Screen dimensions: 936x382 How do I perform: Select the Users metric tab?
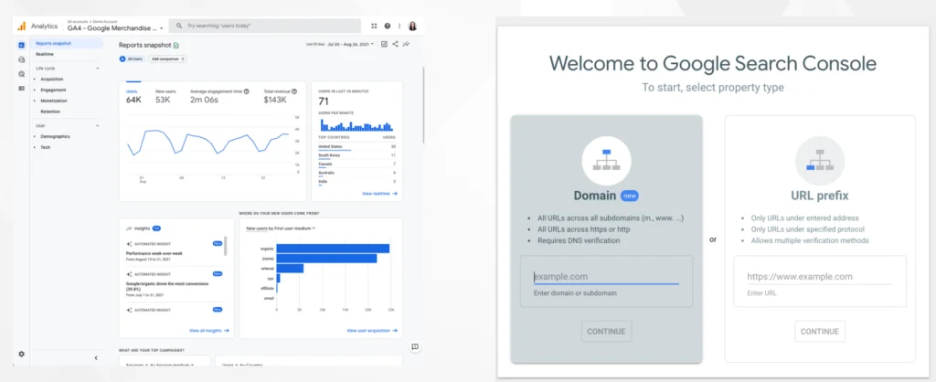[133, 95]
